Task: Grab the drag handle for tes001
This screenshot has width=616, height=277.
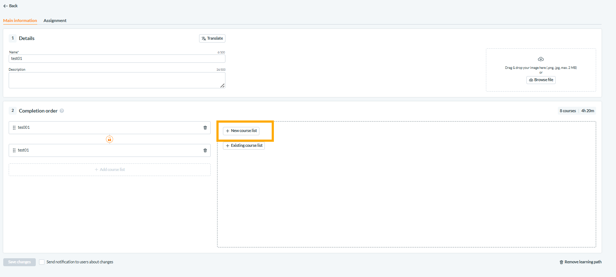Action: 14,128
